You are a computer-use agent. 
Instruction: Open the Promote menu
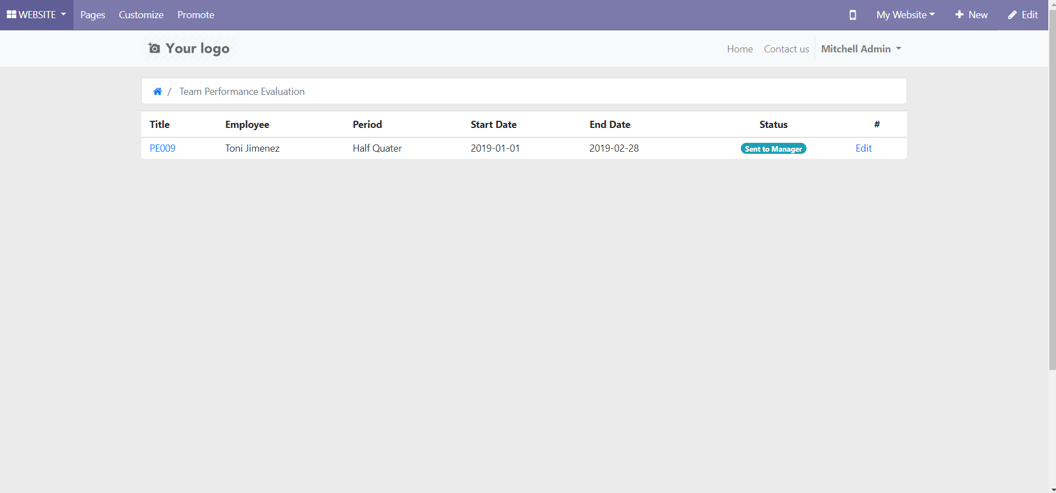pyautogui.click(x=195, y=15)
